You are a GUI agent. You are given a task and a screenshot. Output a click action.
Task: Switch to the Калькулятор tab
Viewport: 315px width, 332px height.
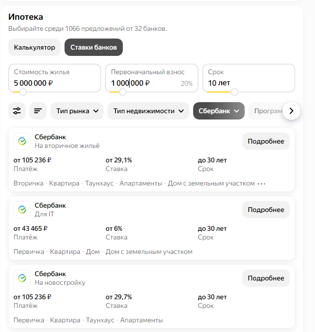click(35, 47)
